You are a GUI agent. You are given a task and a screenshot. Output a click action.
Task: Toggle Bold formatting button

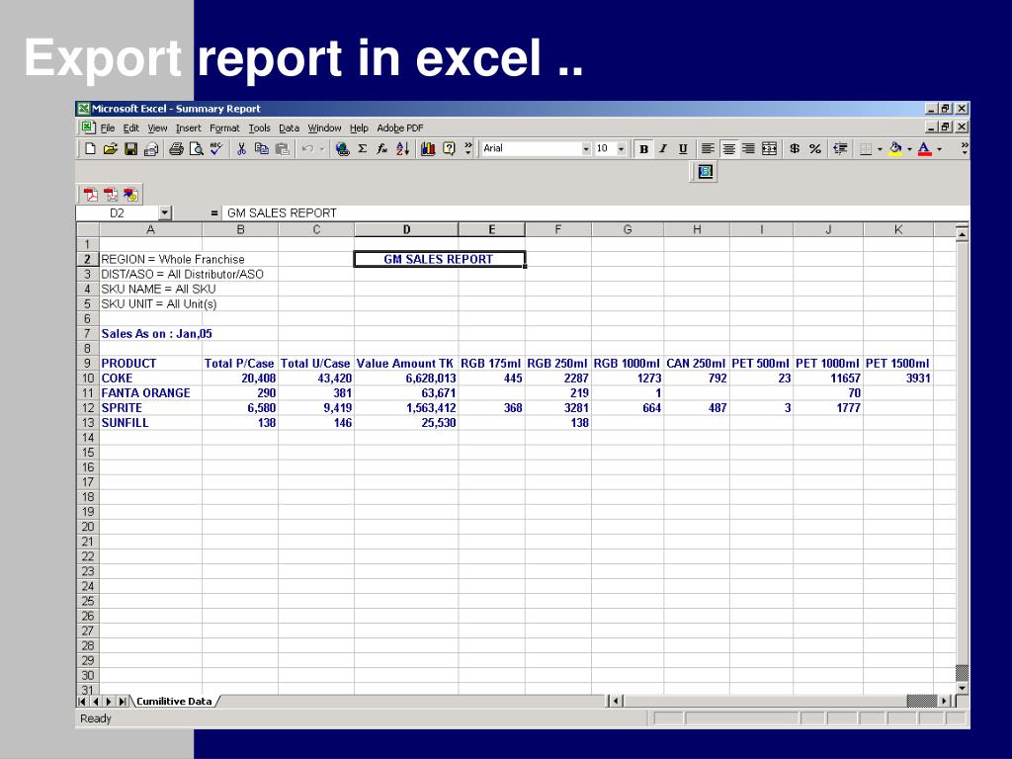[643, 149]
